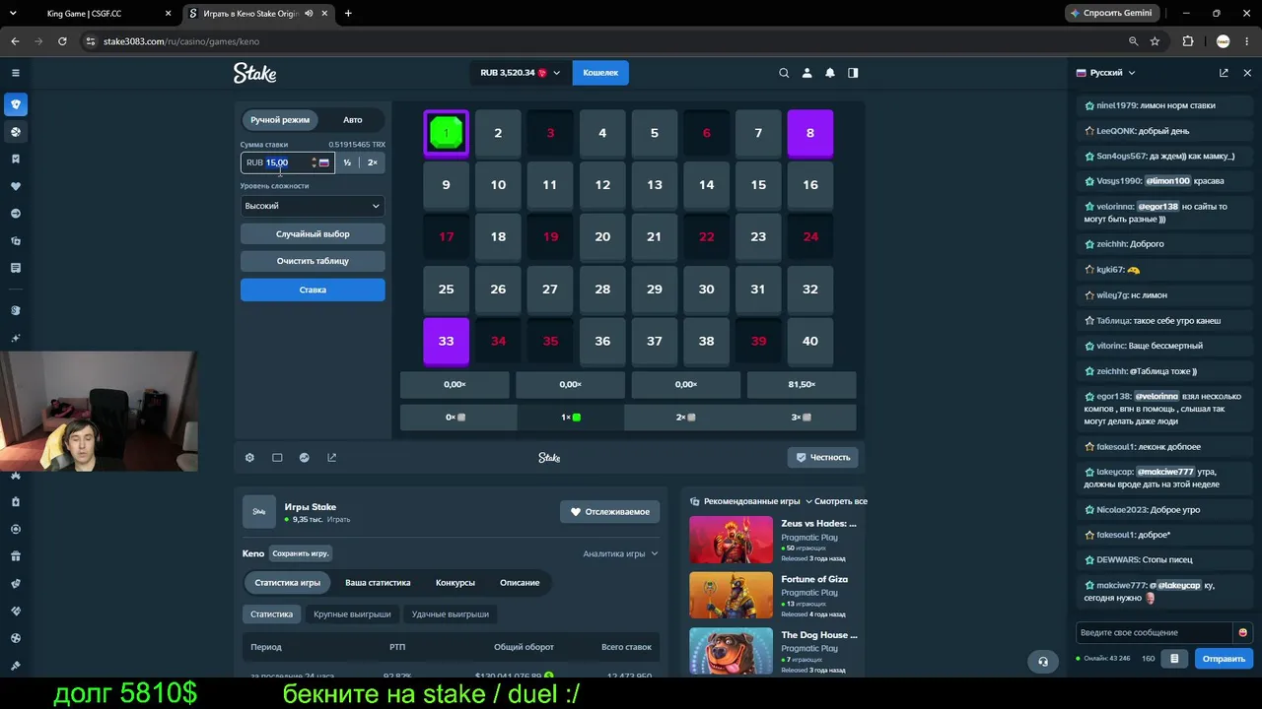Image resolution: width=1262 pixels, height=709 pixels.
Task: Show 'Удачные выигрыши' tab
Action: [450, 614]
